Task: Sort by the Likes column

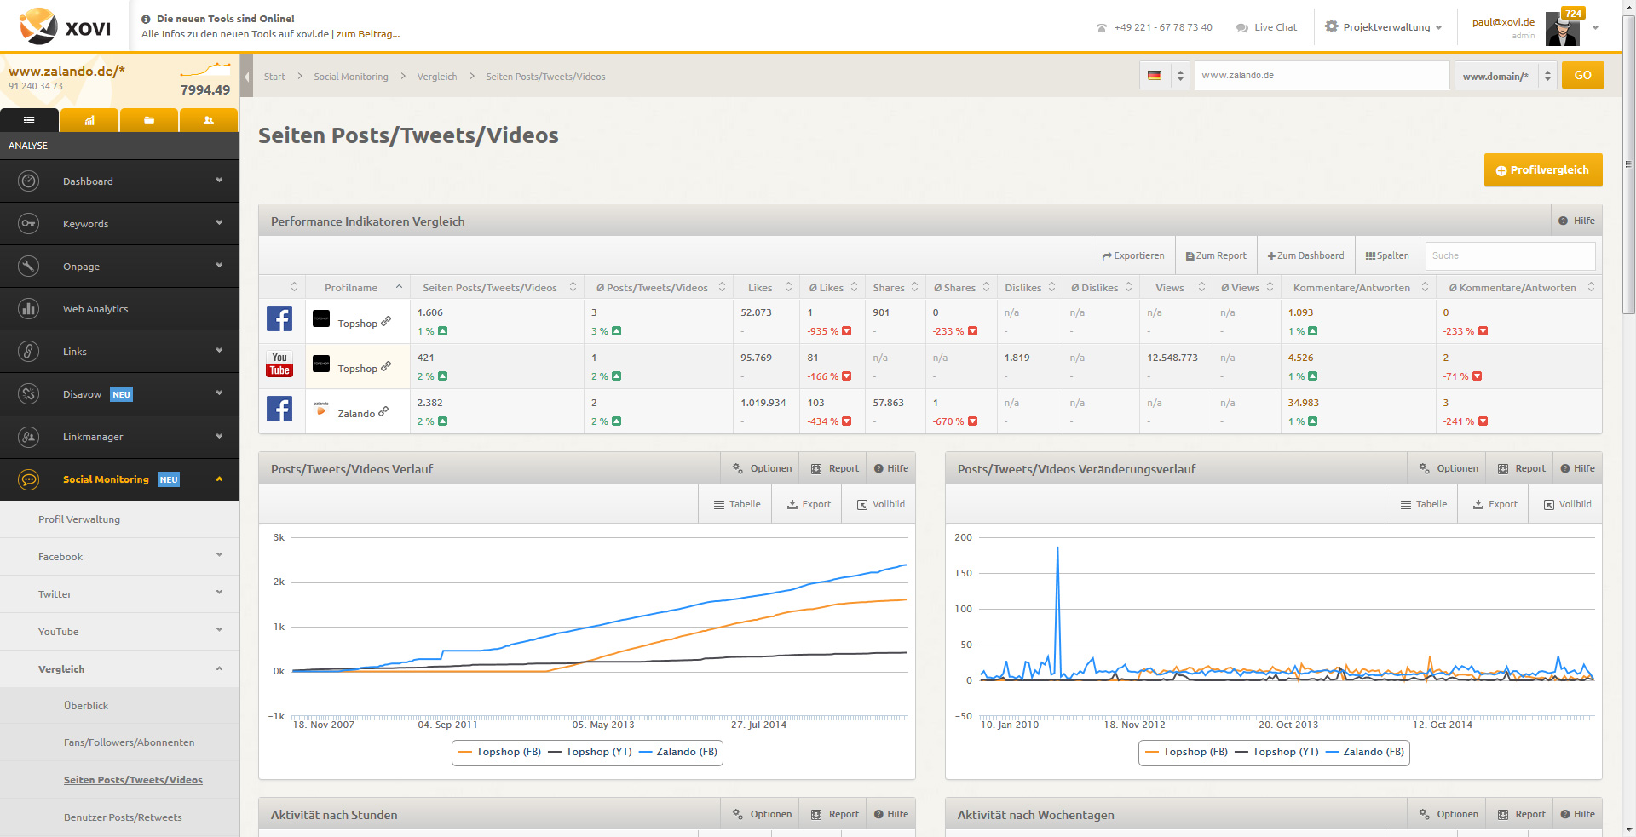Action: [767, 288]
